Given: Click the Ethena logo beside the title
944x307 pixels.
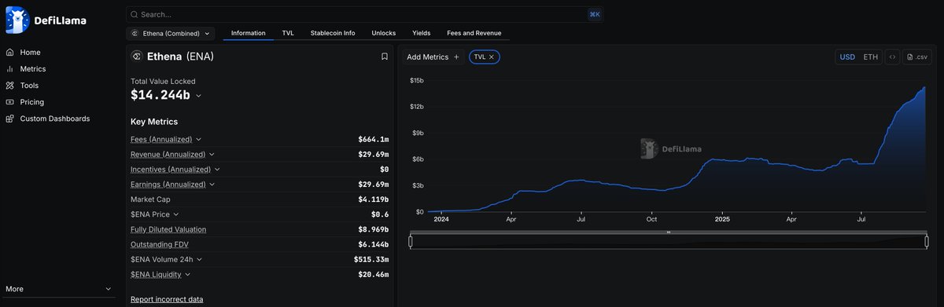Looking at the screenshot, I should (136, 57).
